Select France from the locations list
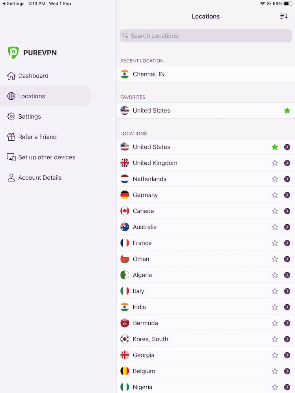This screenshot has width=295, height=393. click(x=142, y=243)
